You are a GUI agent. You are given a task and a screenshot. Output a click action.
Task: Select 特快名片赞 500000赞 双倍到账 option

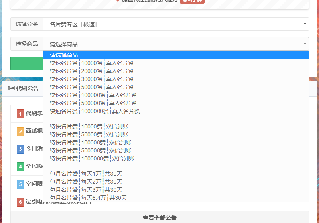[x=91, y=150]
